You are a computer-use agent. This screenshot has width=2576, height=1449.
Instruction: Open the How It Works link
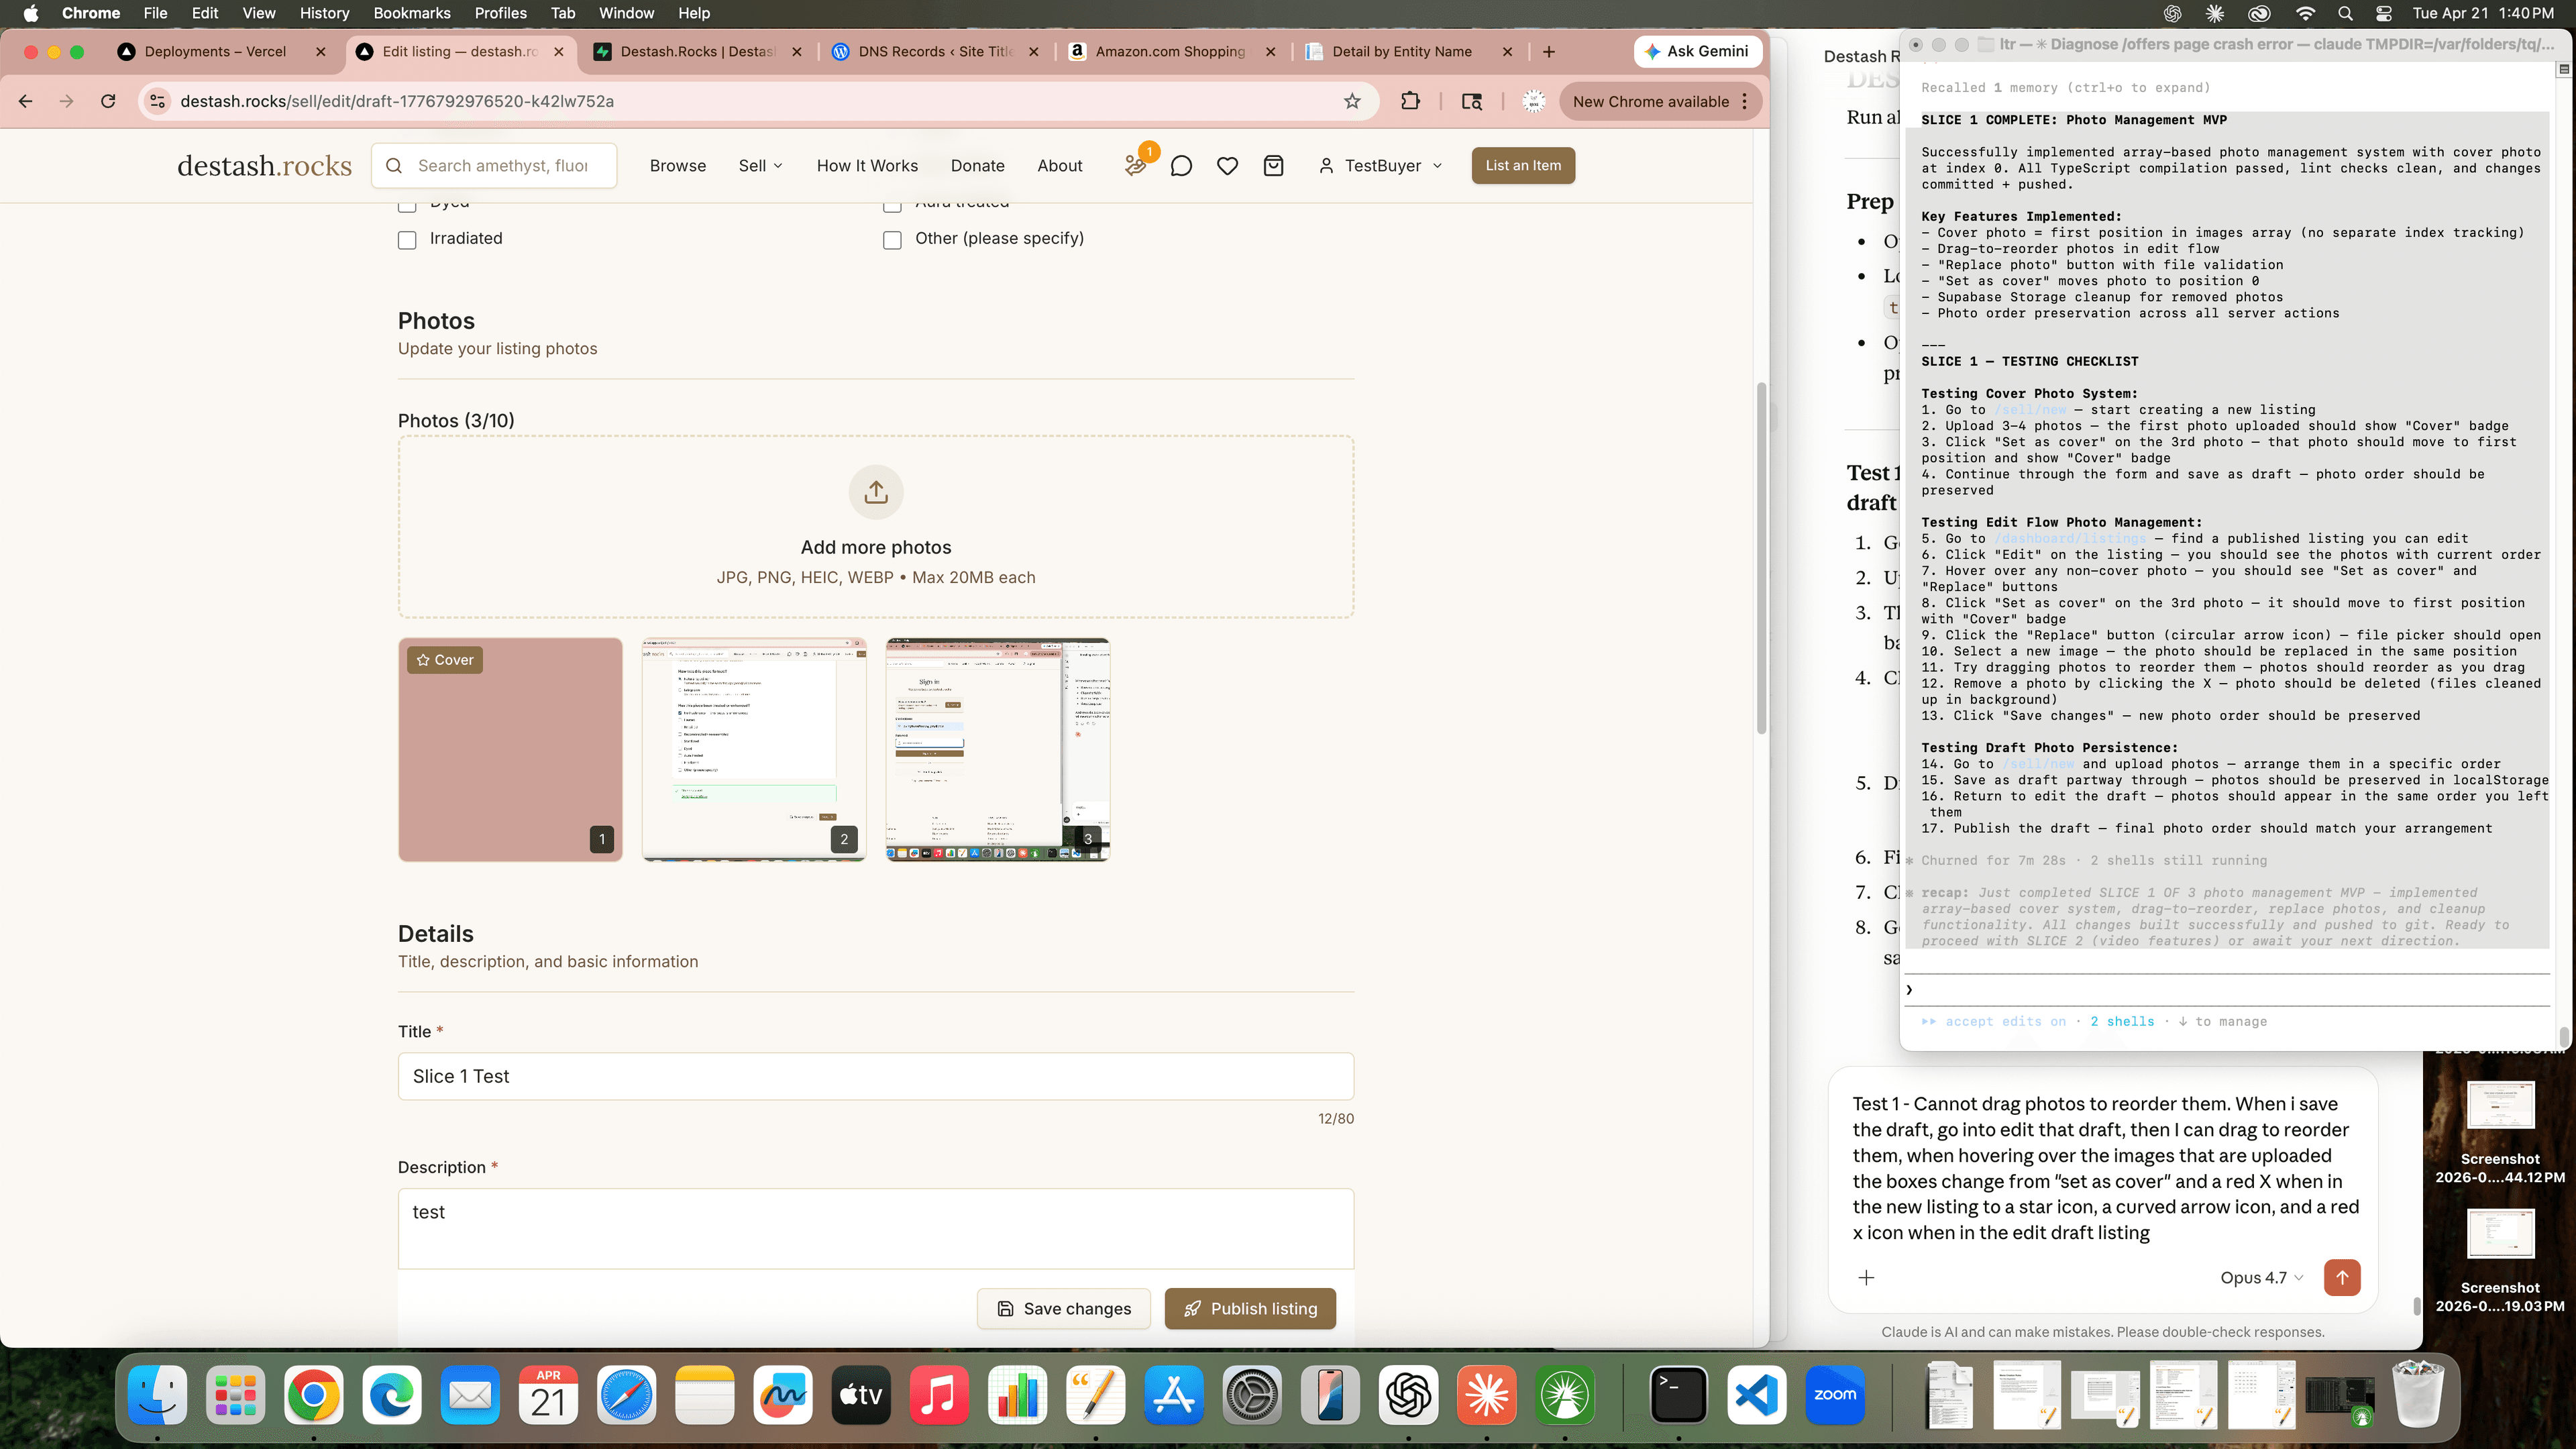click(x=867, y=166)
